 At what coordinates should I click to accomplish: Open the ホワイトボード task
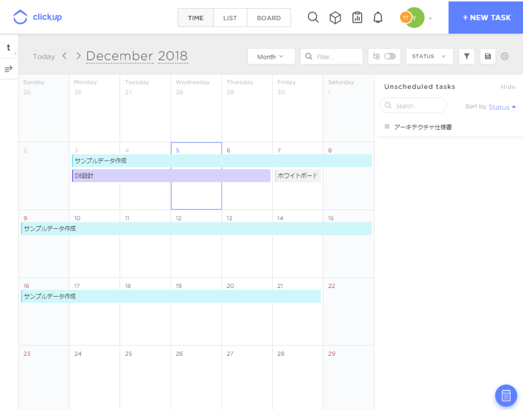pos(298,176)
